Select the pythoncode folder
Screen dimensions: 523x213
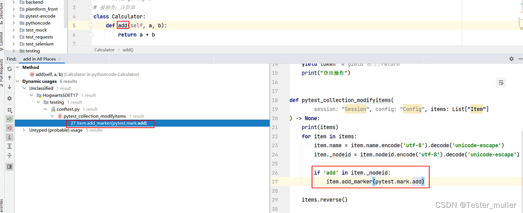[x=38, y=23]
